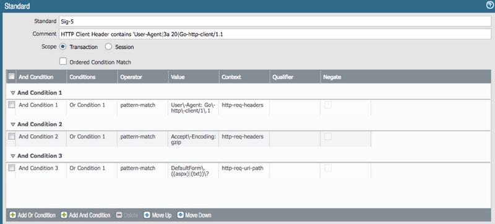Screen dimensions: 495x224
Task: Check the And Condition 3 row checkbox
Action: click(x=11, y=168)
